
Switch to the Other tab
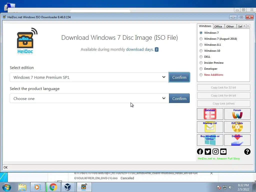pyautogui.click(x=230, y=26)
